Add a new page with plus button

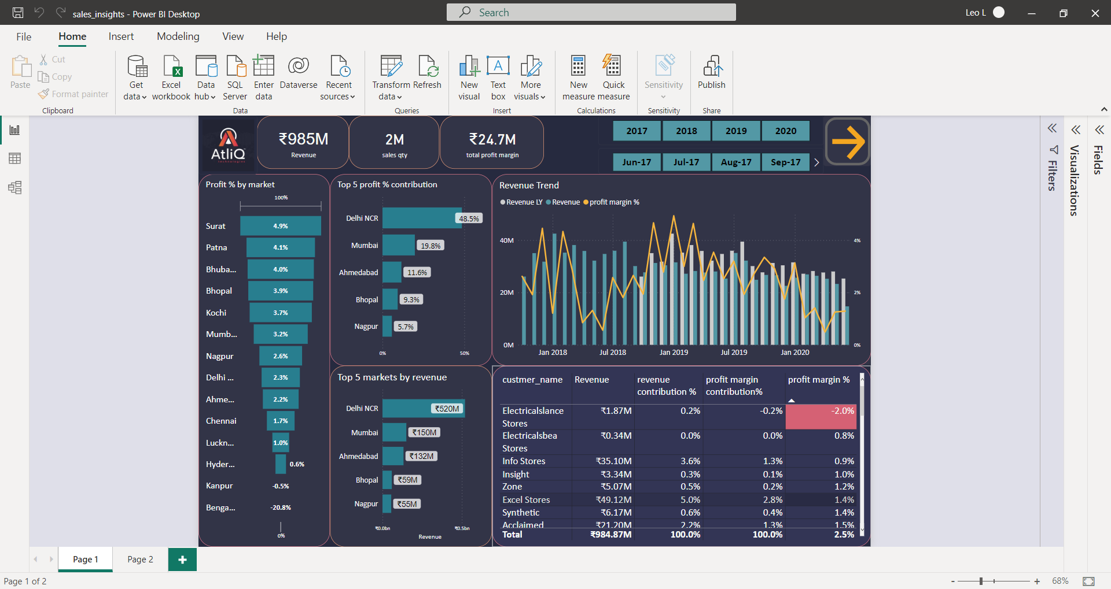pyautogui.click(x=182, y=560)
